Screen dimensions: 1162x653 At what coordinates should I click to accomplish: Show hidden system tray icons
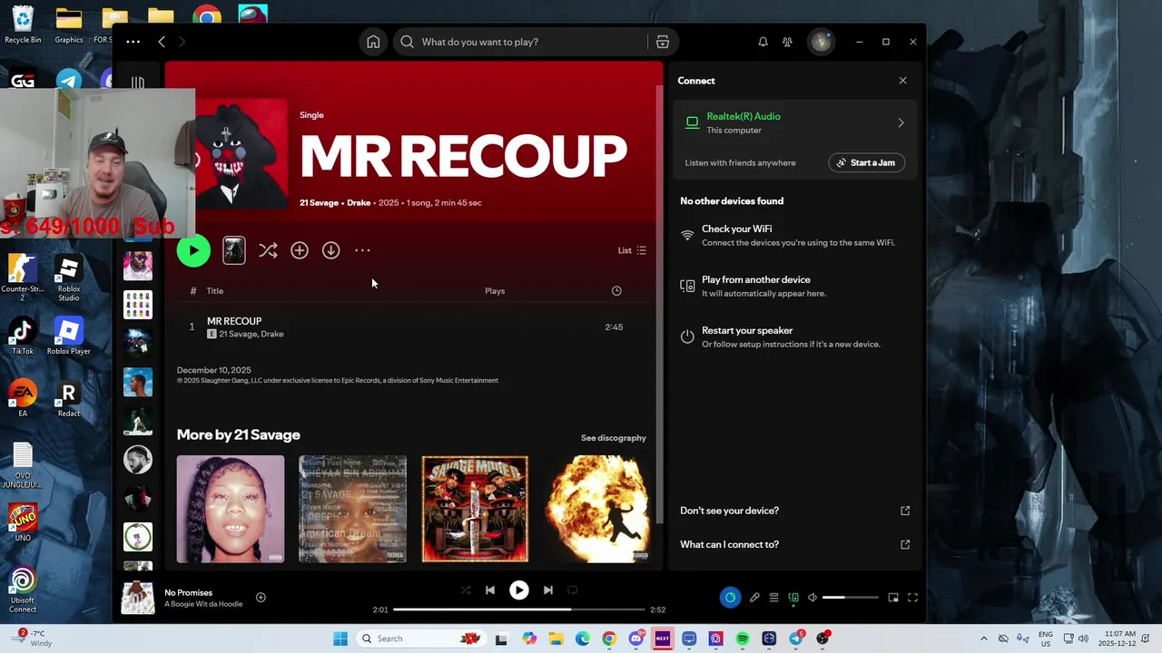[984, 638]
